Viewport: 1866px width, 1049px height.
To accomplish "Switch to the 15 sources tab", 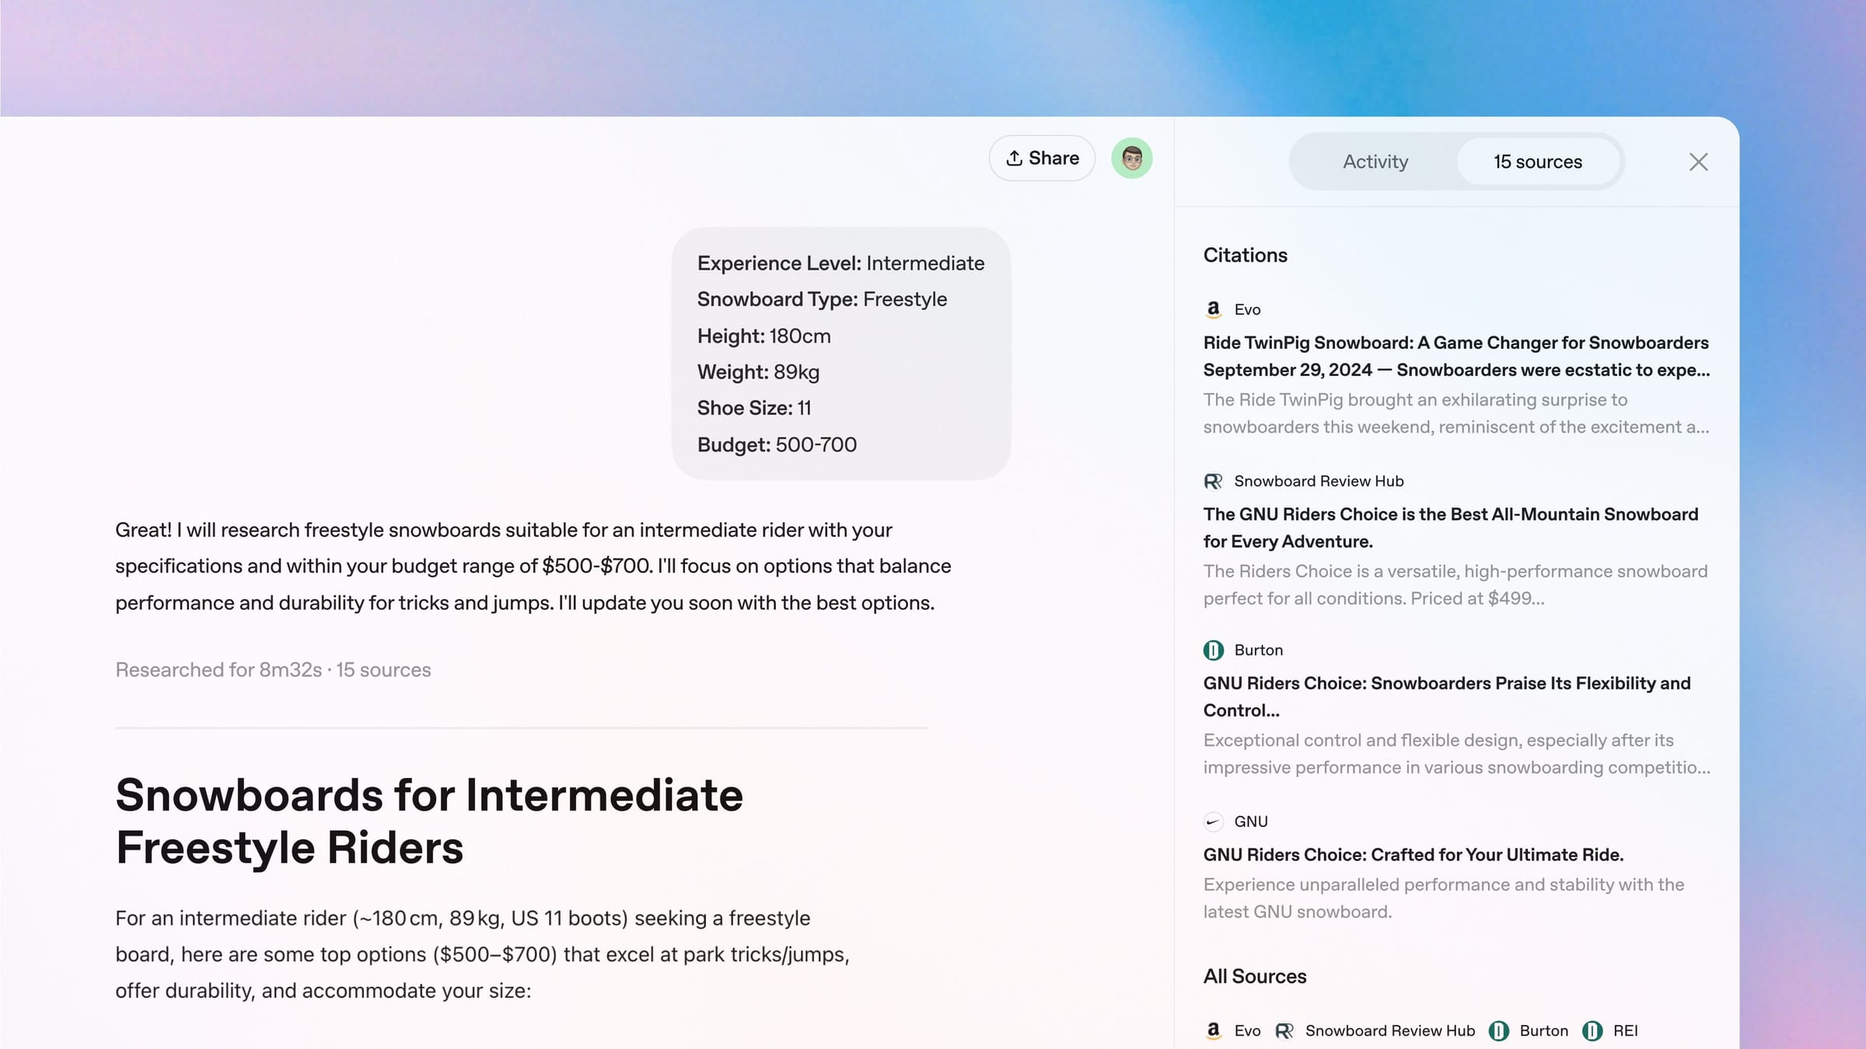I will 1537,162.
